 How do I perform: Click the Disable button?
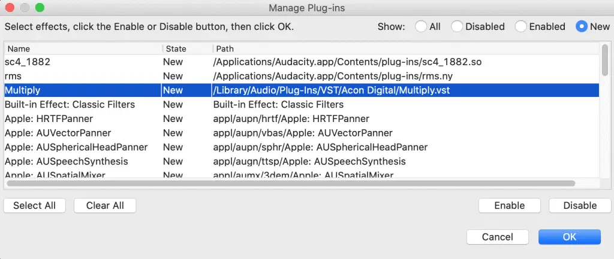[580, 206]
